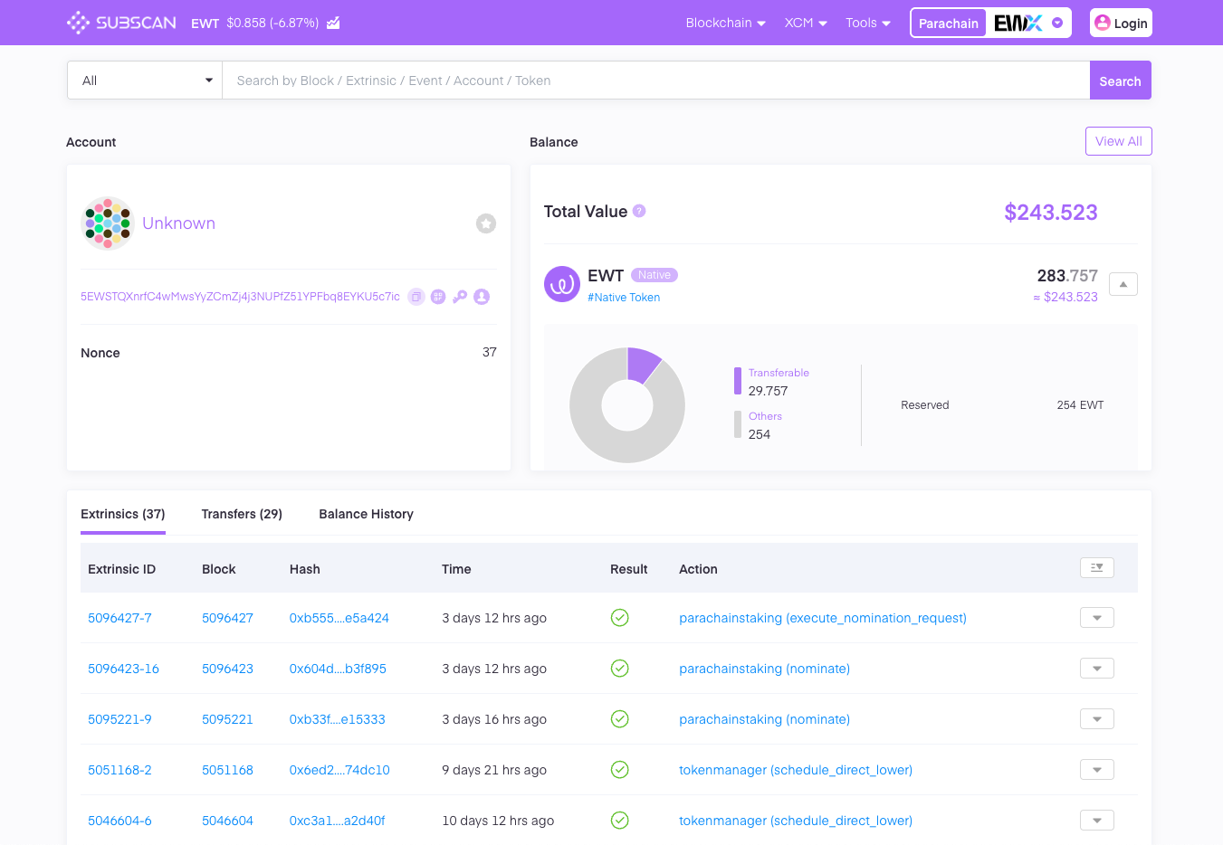Show the address QR code
This screenshot has height=845, width=1223.
coord(438,297)
